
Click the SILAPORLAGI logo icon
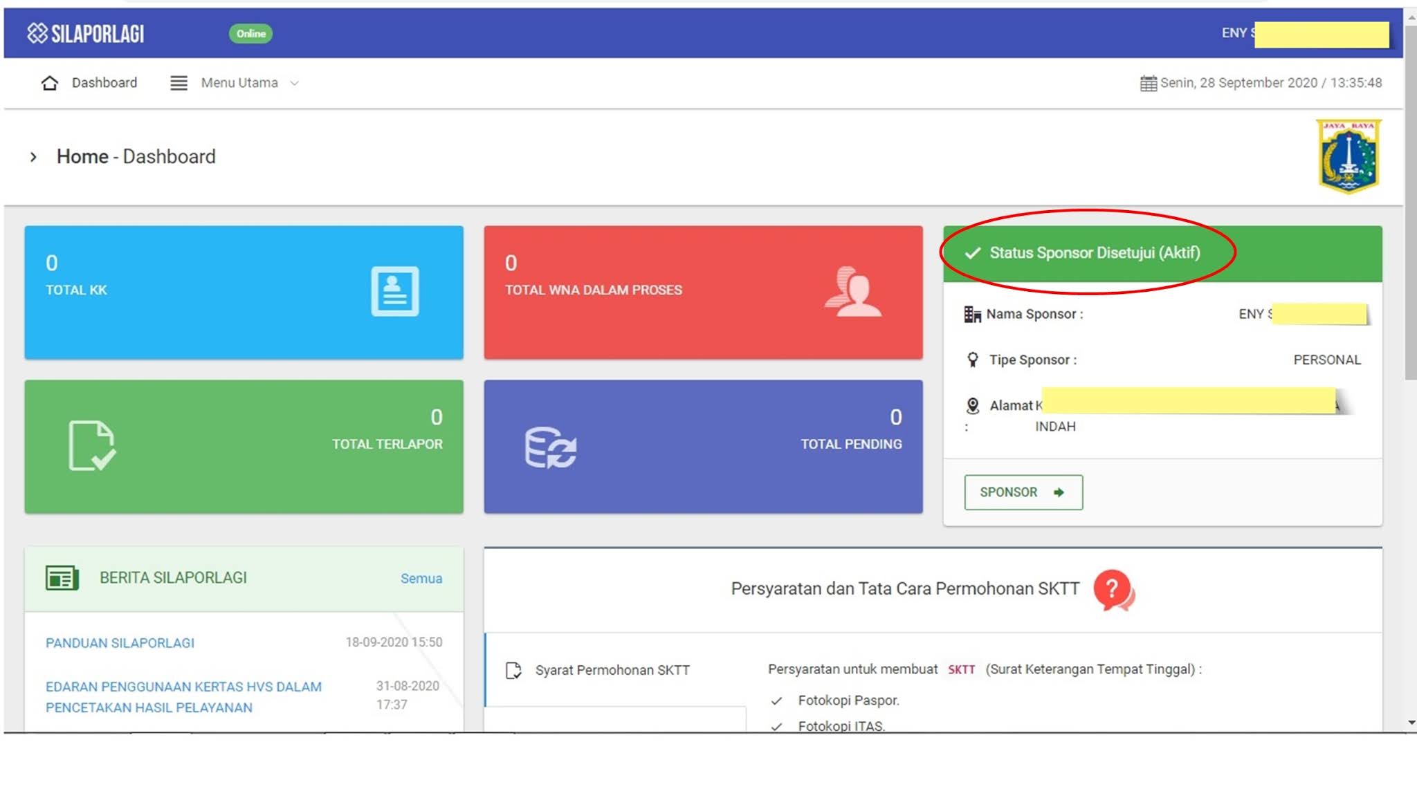tap(37, 33)
